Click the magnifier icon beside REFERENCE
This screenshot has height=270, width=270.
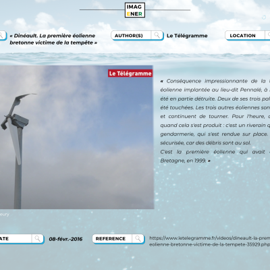tap(138, 238)
